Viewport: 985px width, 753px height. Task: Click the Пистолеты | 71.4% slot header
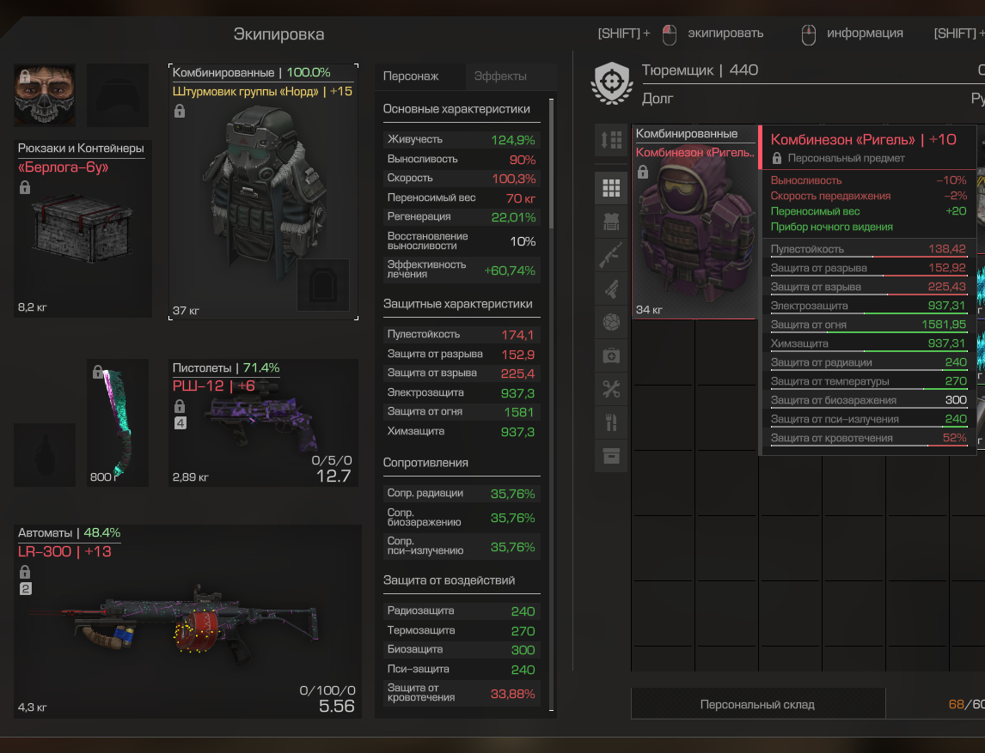226,367
